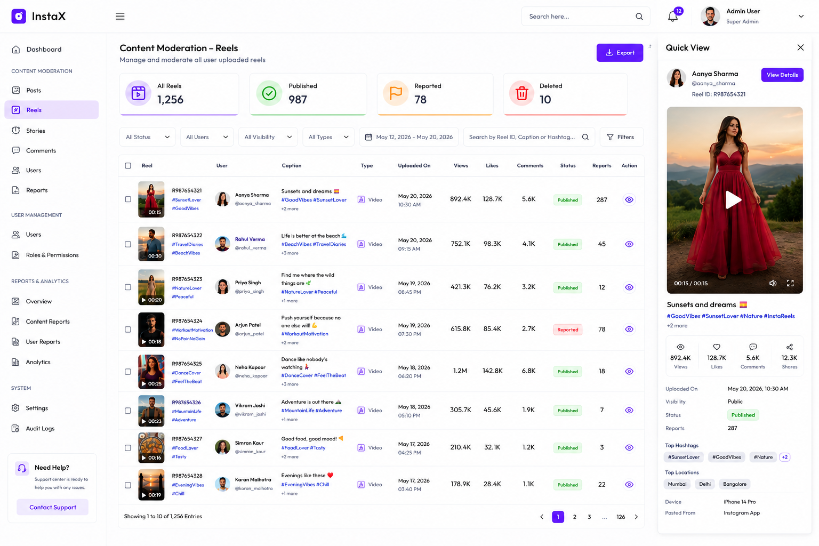The image size is (819, 546).
Task: Click the All Reels card icon
Action: (138, 93)
